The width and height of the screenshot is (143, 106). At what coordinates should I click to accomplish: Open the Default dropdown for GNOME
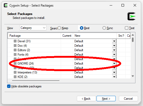(114, 63)
